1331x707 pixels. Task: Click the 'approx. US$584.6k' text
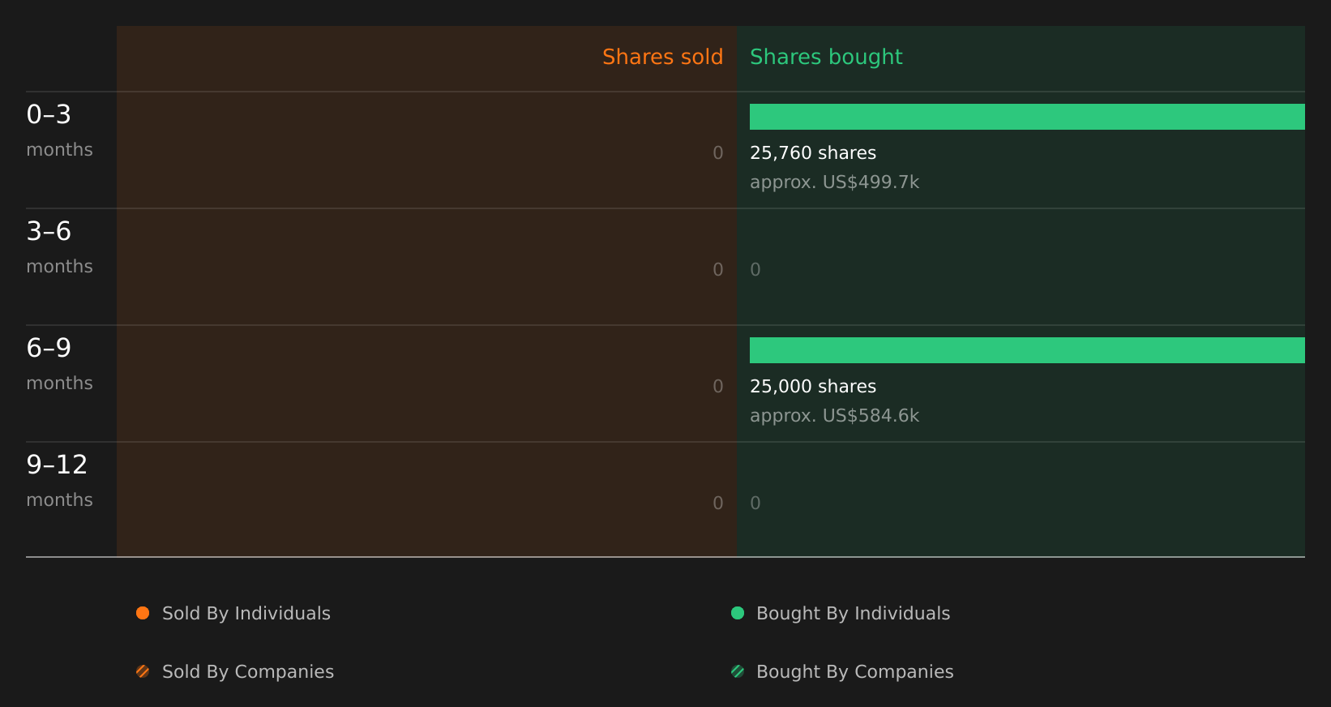[834, 416]
